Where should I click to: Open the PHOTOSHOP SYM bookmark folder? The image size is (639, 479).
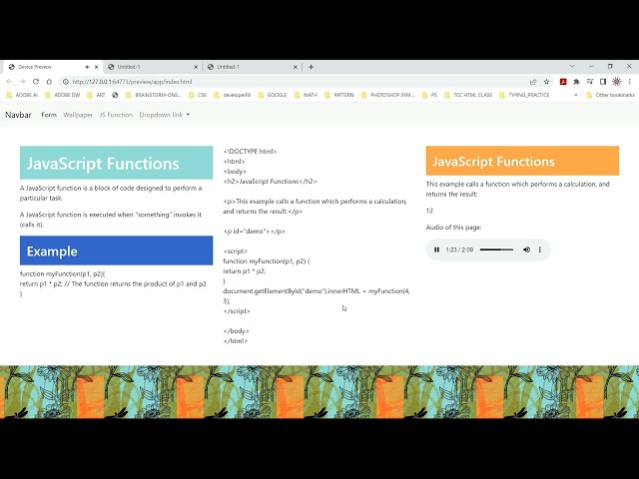coord(387,95)
